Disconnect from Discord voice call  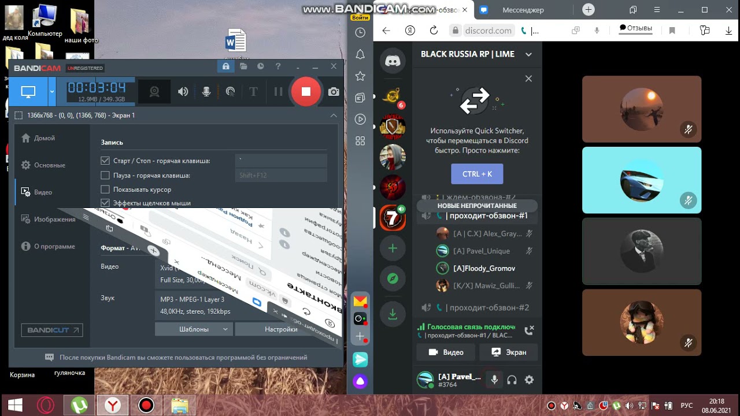click(x=528, y=330)
